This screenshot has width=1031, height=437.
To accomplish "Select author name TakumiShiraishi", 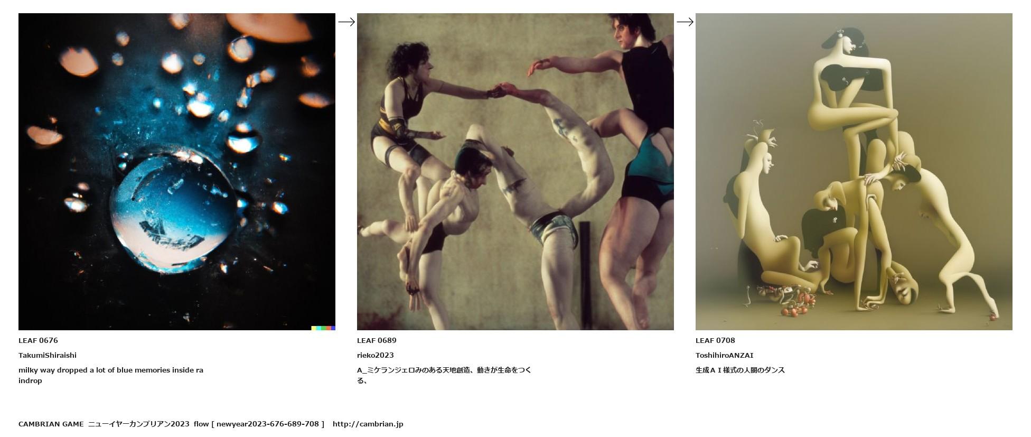I will tap(48, 355).
